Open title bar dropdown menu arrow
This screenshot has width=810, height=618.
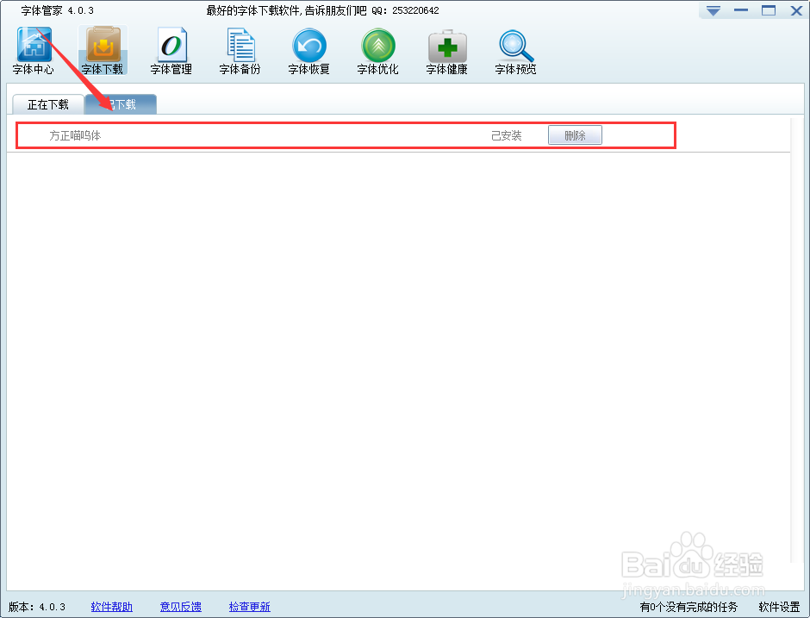(713, 11)
